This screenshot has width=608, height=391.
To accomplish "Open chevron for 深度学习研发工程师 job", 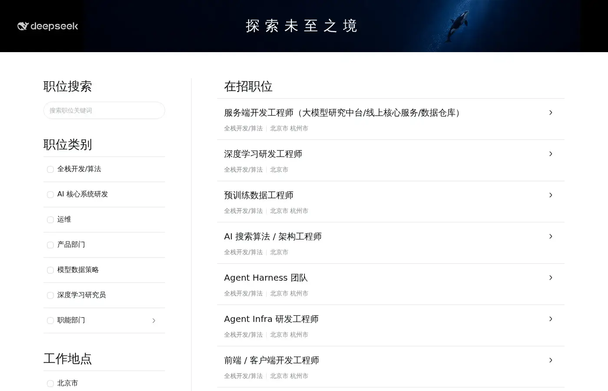I will coord(551,154).
